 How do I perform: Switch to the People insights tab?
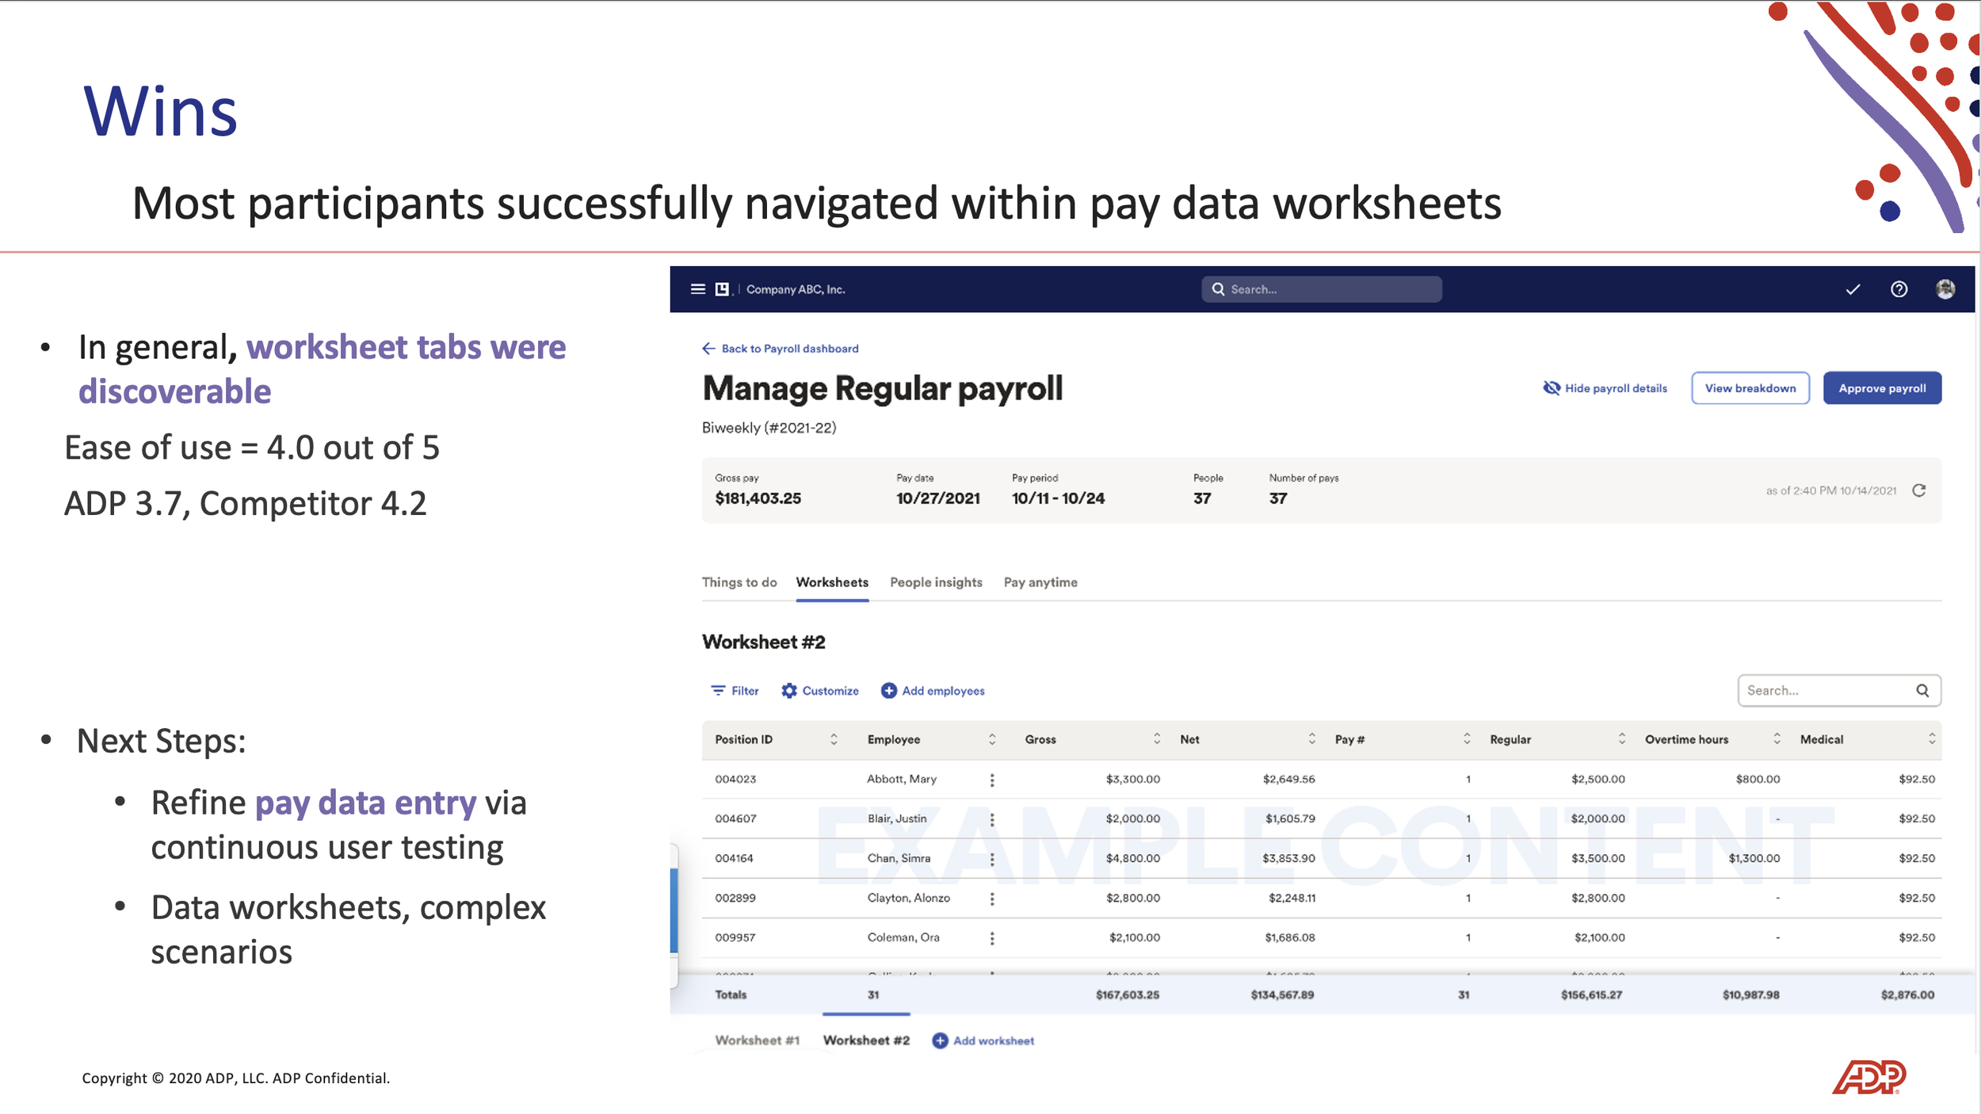click(x=936, y=582)
